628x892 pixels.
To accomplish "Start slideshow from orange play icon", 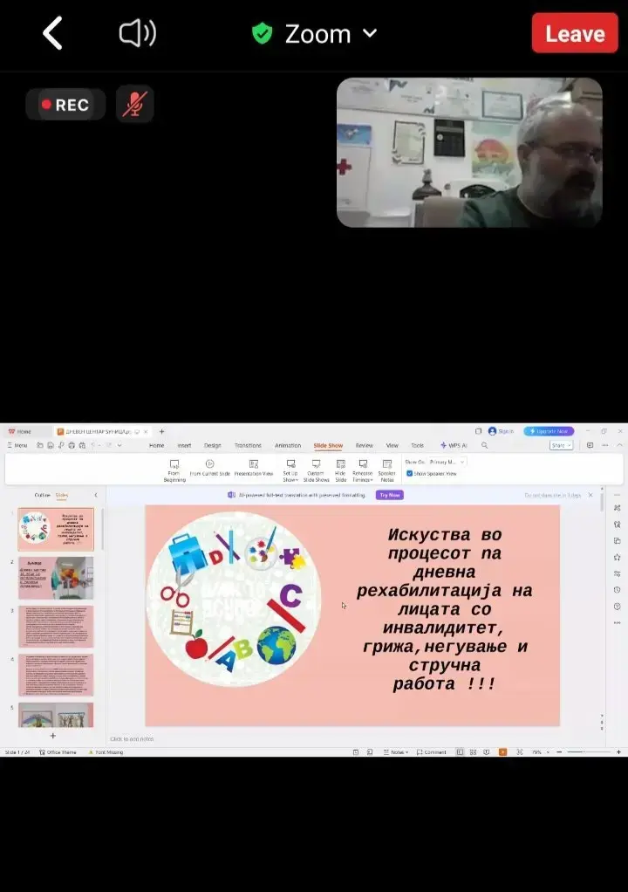I will click(503, 752).
